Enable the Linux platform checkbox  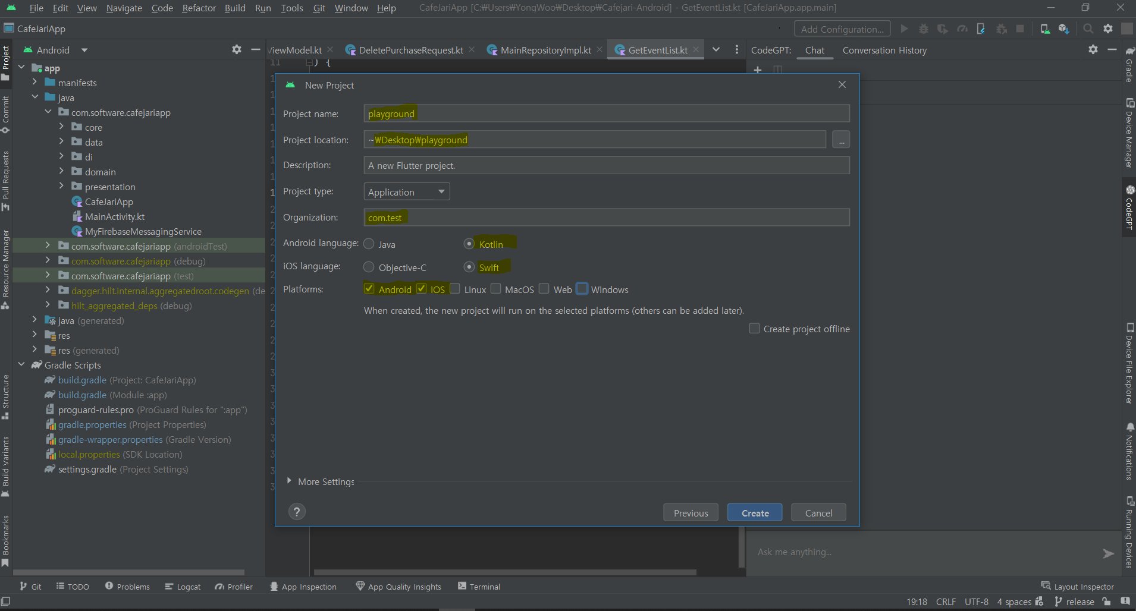[x=454, y=289]
